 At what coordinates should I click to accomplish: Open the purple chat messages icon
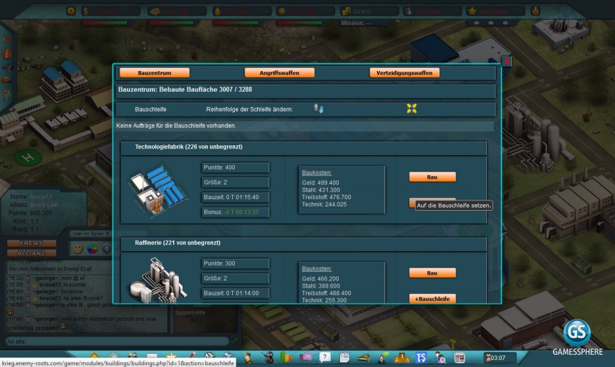306,357
